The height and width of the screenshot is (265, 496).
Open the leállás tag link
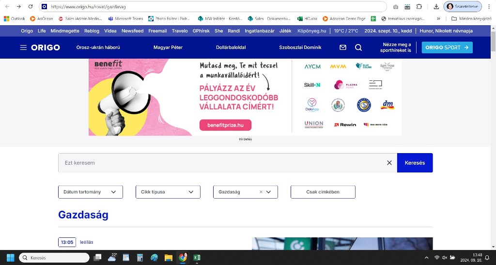[x=87, y=242]
